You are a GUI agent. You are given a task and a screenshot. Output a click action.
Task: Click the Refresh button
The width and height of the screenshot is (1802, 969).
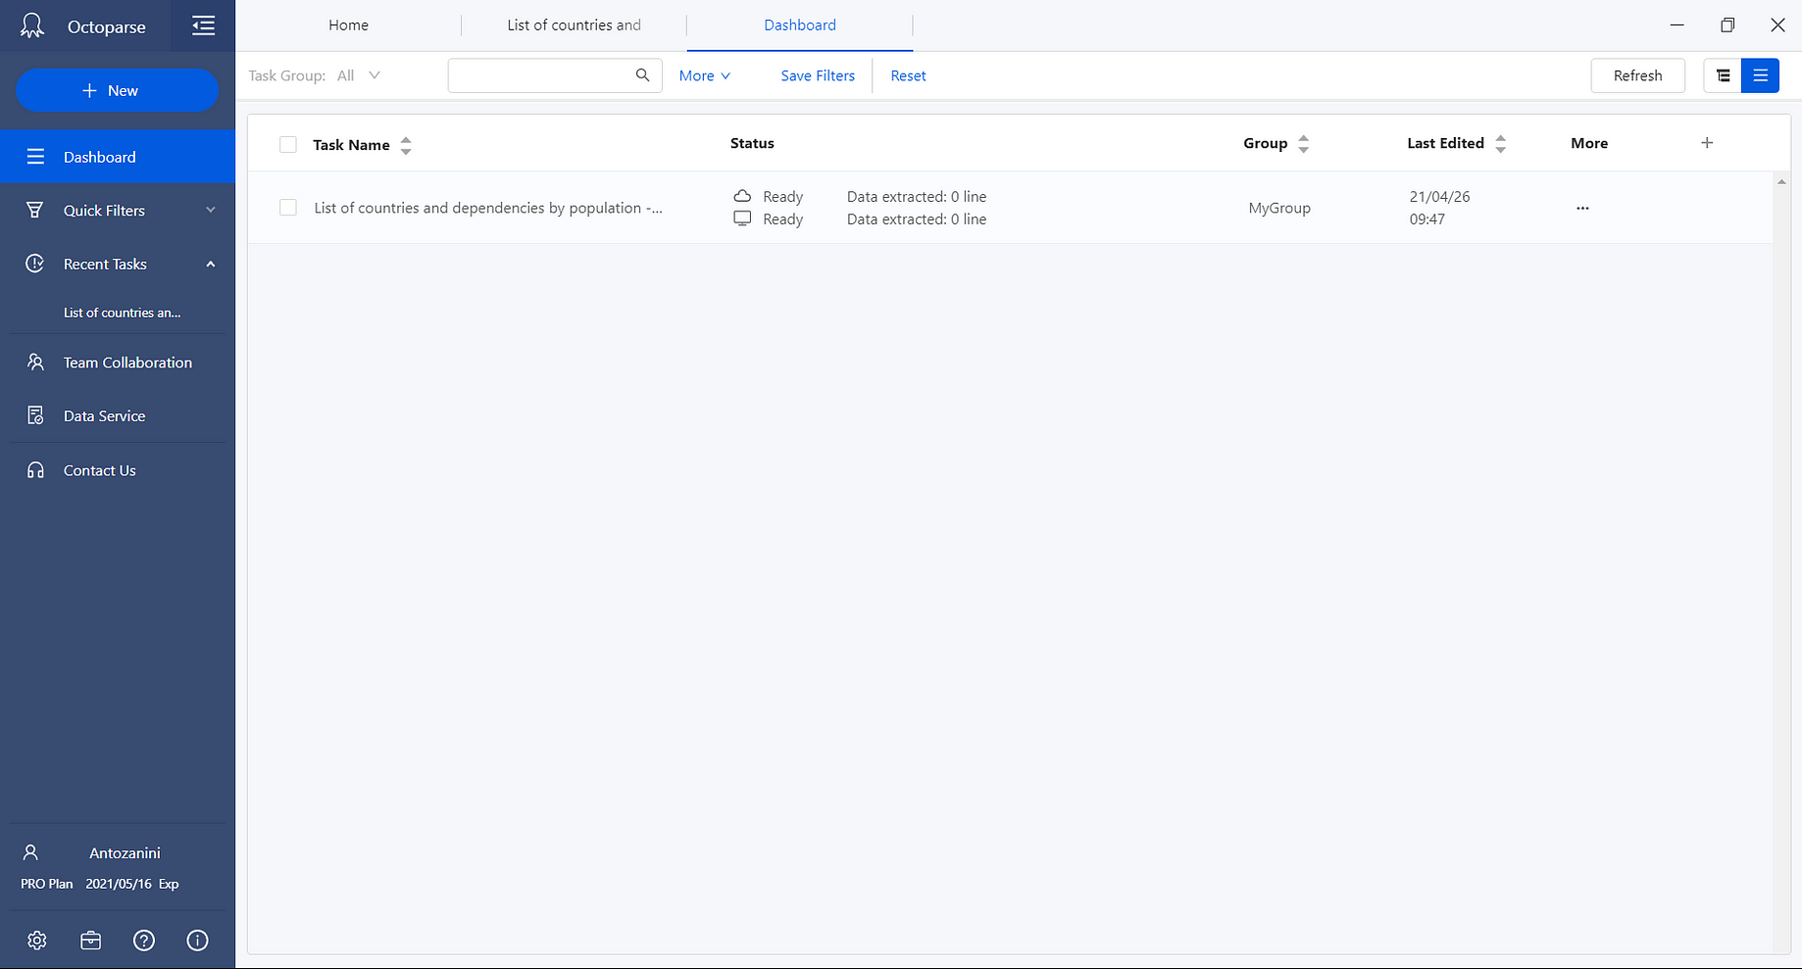(x=1637, y=75)
